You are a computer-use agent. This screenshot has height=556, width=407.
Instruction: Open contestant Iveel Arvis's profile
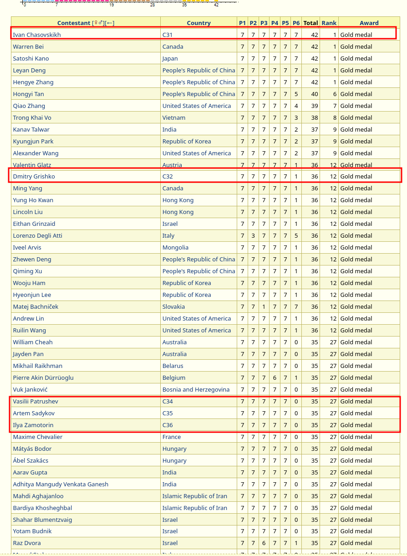coord(27,247)
